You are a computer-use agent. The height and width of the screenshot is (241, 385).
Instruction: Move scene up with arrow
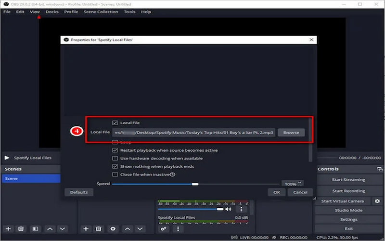[50, 229]
